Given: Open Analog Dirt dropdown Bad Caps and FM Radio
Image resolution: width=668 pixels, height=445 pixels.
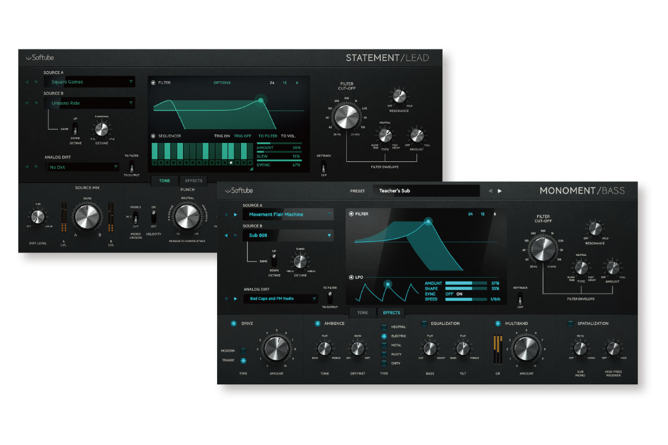Looking at the screenshot, I should pyautogui.click(x=280, y=299).
